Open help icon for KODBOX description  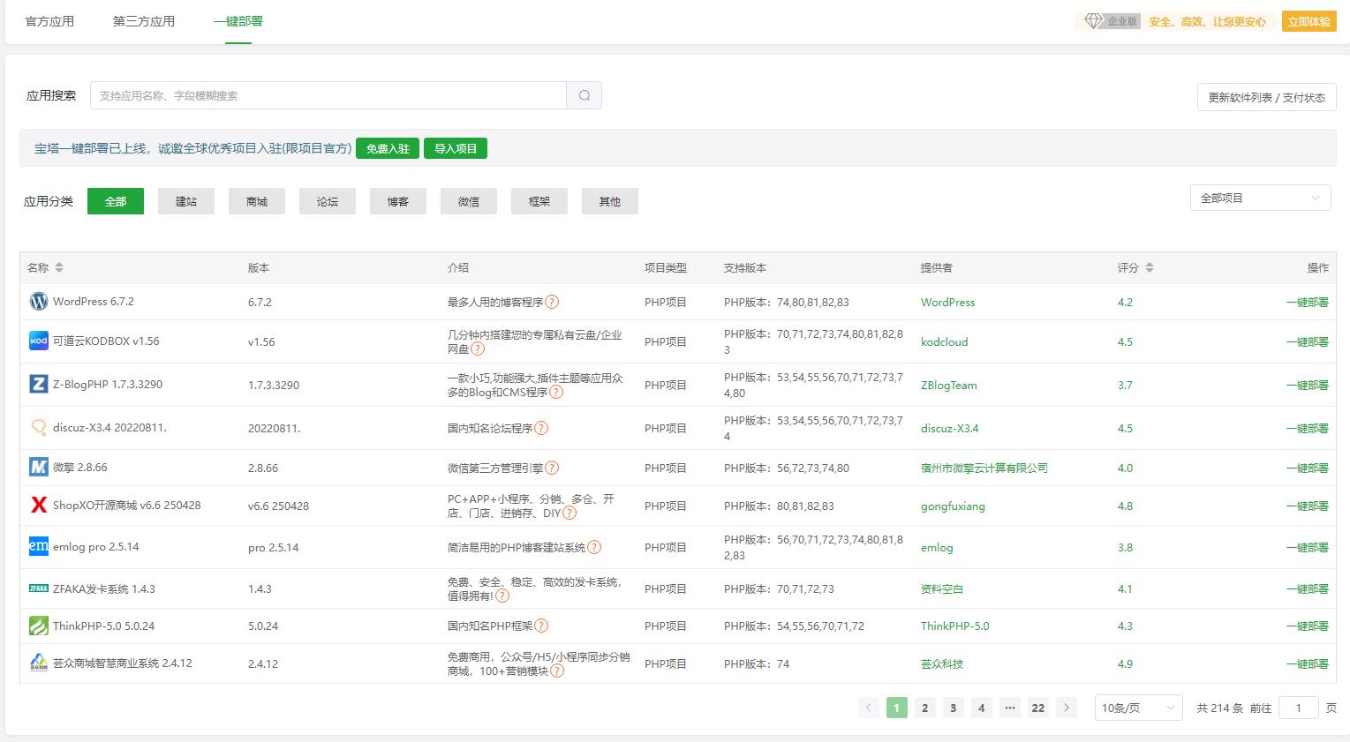pos(478,349)
